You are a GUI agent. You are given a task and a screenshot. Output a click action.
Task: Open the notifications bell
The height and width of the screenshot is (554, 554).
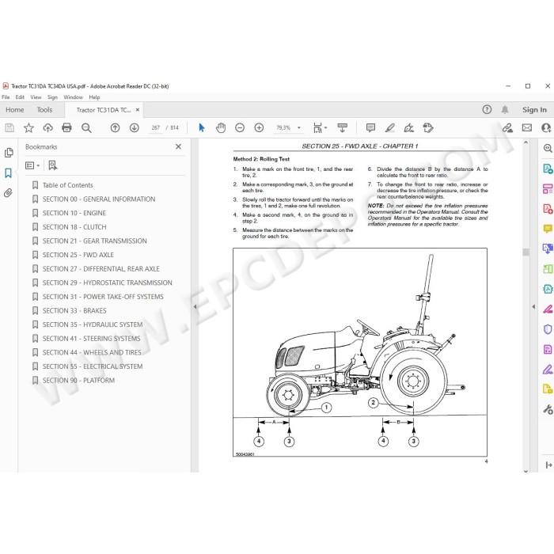click(x=505, y=109)
